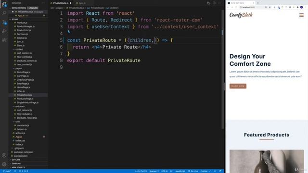The width and height of the screenshot is (308, 173).
Task: Switch to App.js editor tab
Action: tap(82, 3)
